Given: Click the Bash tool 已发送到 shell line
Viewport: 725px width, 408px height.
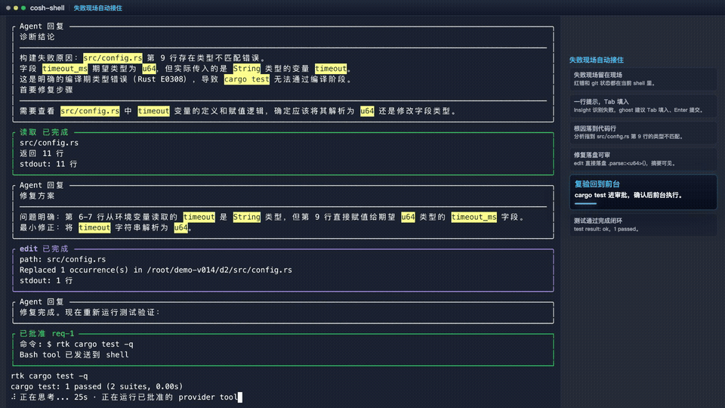Looking at the screenshot, I should click(74, 355).
